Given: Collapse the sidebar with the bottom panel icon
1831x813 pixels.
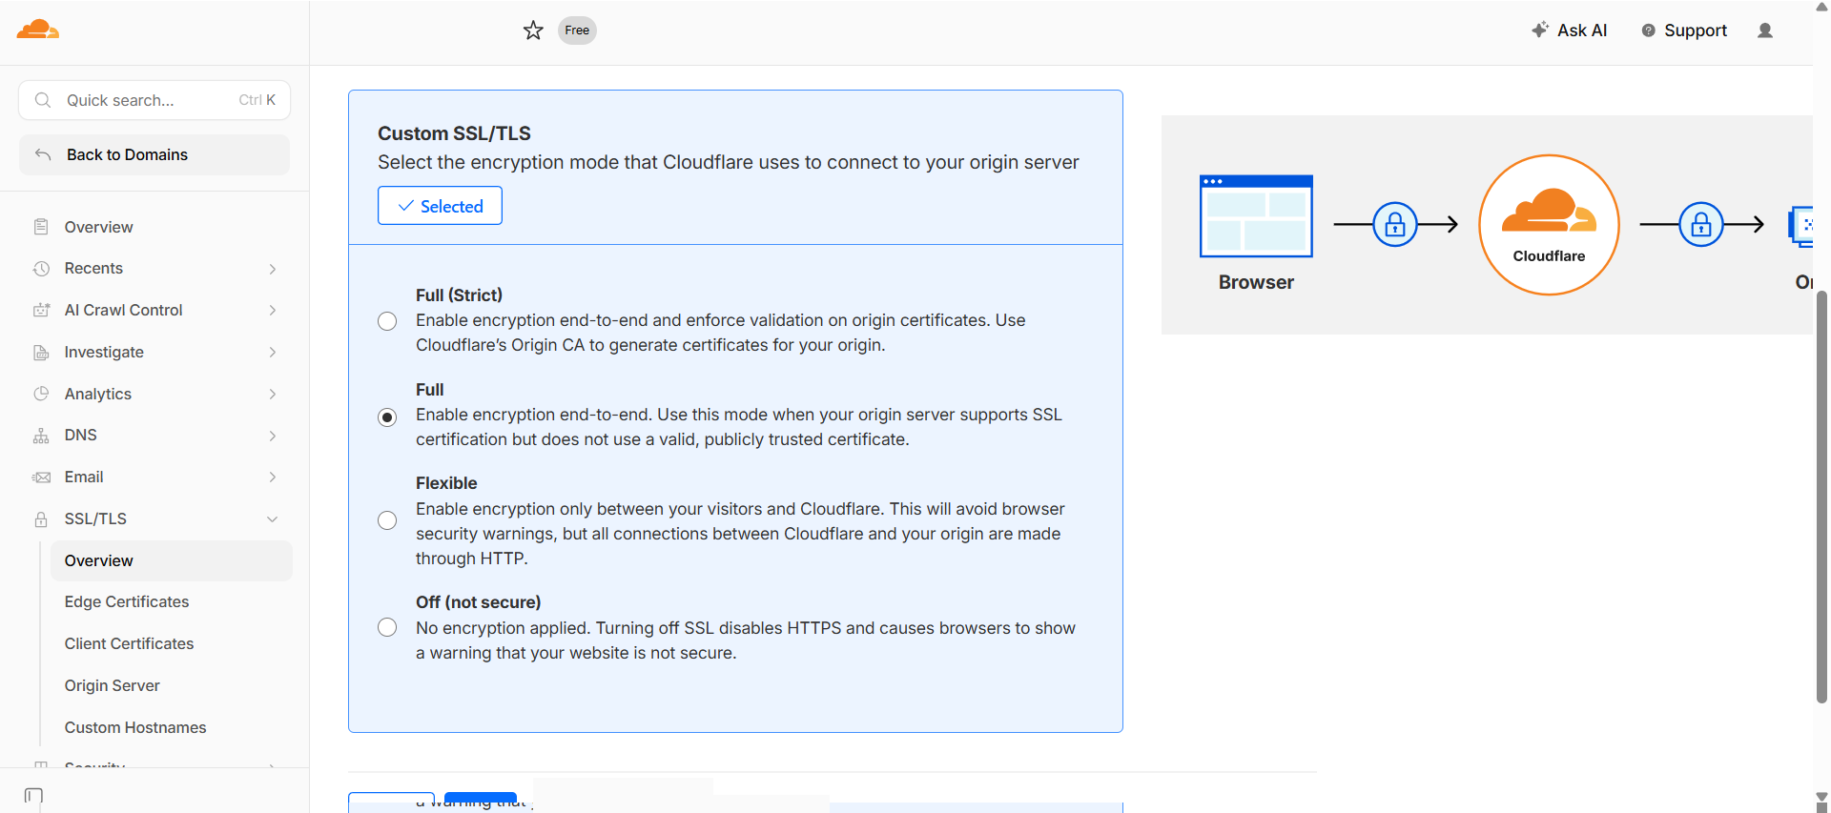Looking at the screenshot, I should (33, 796).
